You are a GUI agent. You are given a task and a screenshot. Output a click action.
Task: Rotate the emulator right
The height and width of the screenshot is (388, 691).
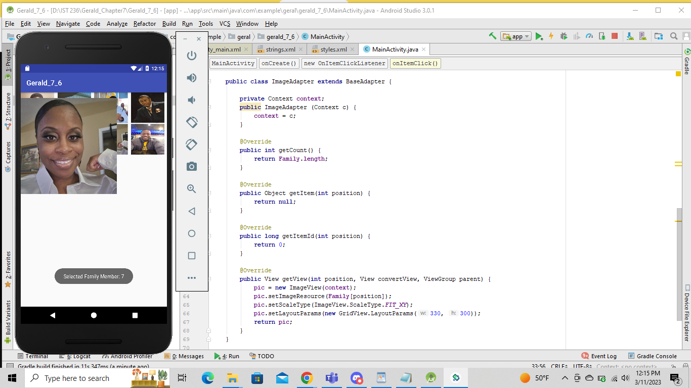[192, 144]
